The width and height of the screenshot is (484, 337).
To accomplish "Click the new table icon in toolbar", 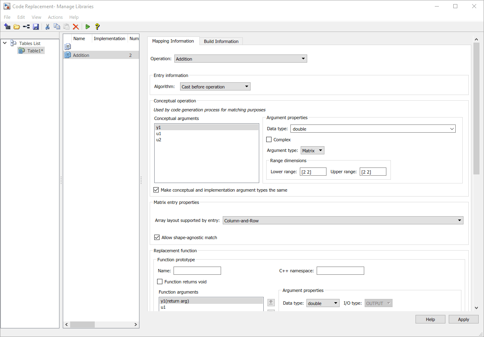I will pyautogui.click(x=7, y=27).
